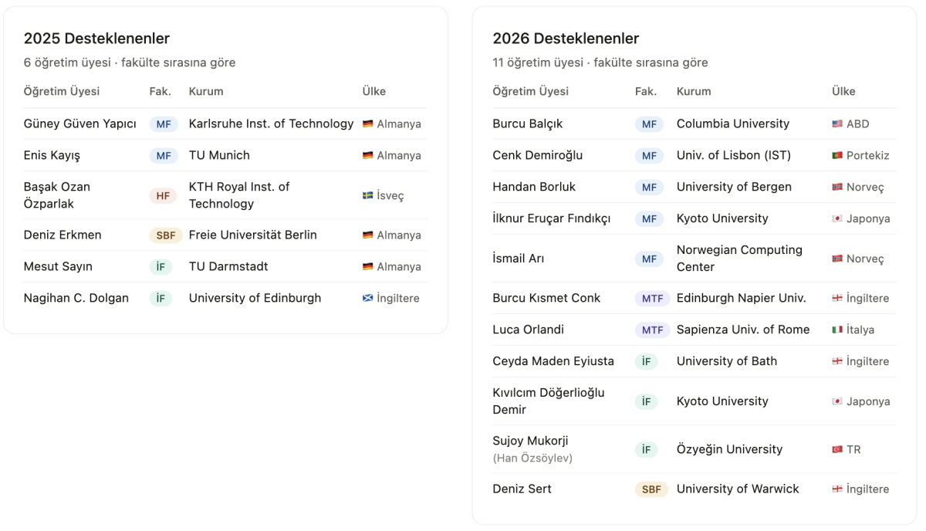Image resolution: width=926 pixels, height=531 pixels.
Task: Click the Han Özsöylev note under Sujoy Mukorji
Action: pyautogui.click(x=532, y=458)
